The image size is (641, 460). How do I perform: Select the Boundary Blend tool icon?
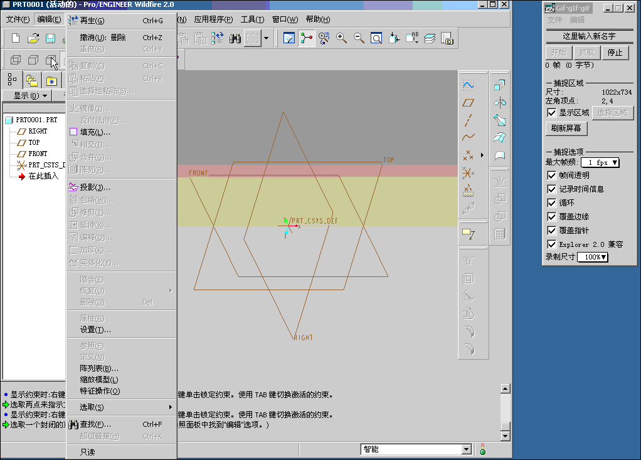499,137
